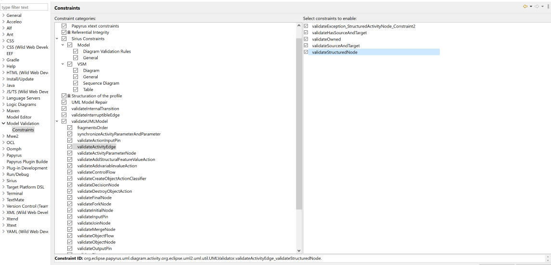Screen dimensions: 551x265
Task: Open the Back history dropdown arrow
Action: coord(531,6)
